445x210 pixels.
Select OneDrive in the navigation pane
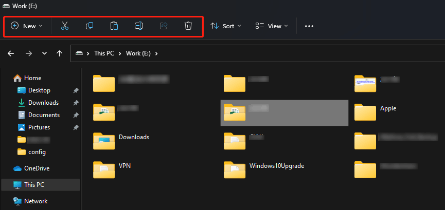coord(31,168)
